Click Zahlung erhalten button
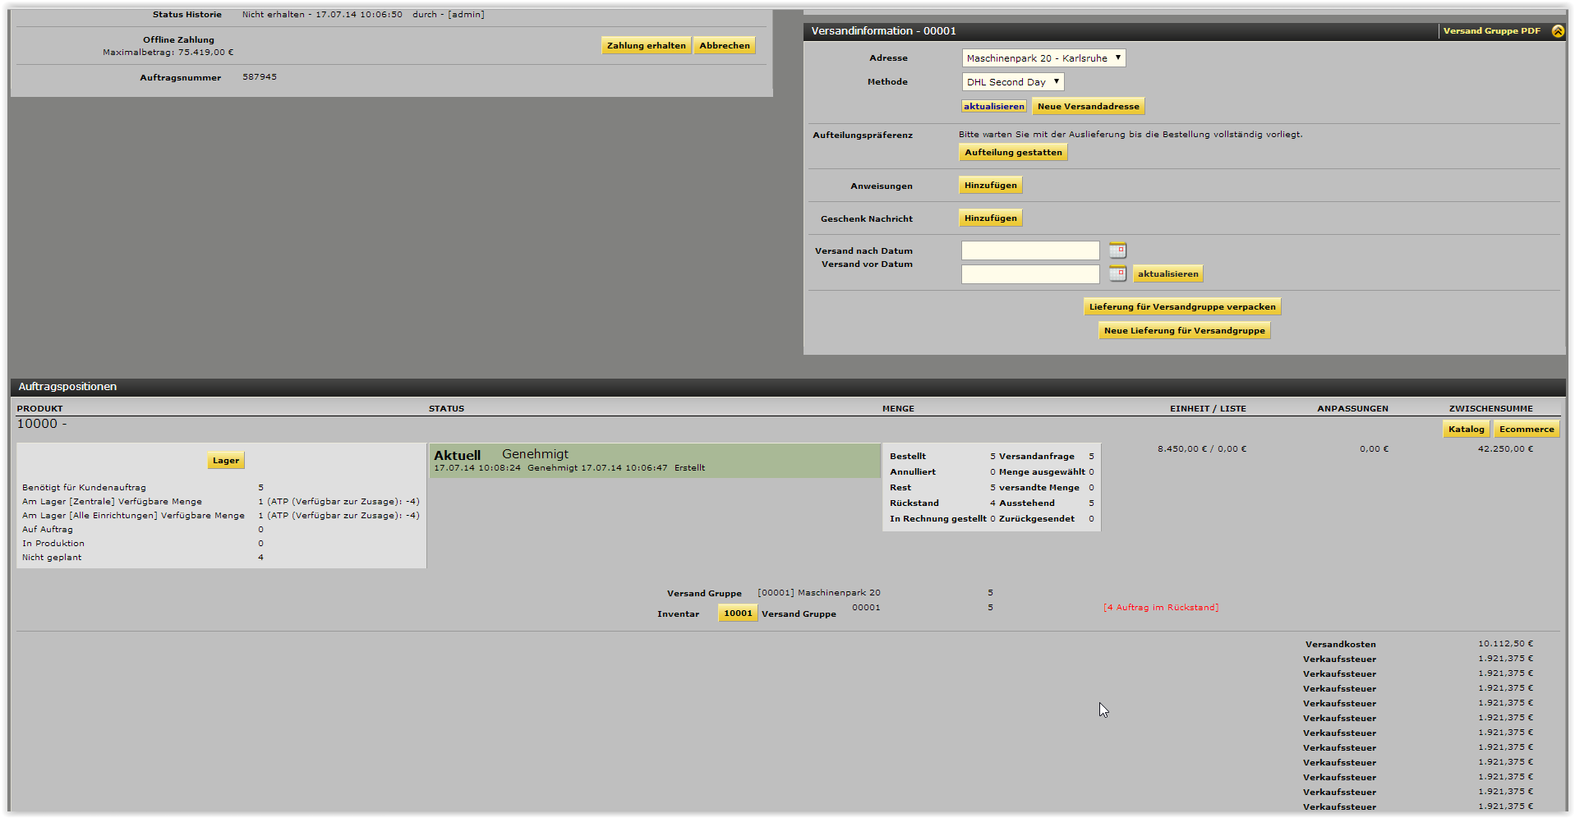This screenshot has height=818, width=1575. 646,46
